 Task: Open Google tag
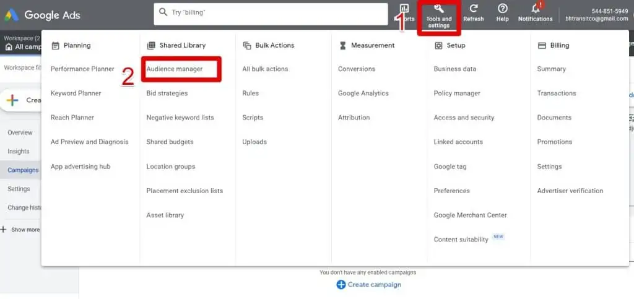pyautogui.click(x=450, y=167)
